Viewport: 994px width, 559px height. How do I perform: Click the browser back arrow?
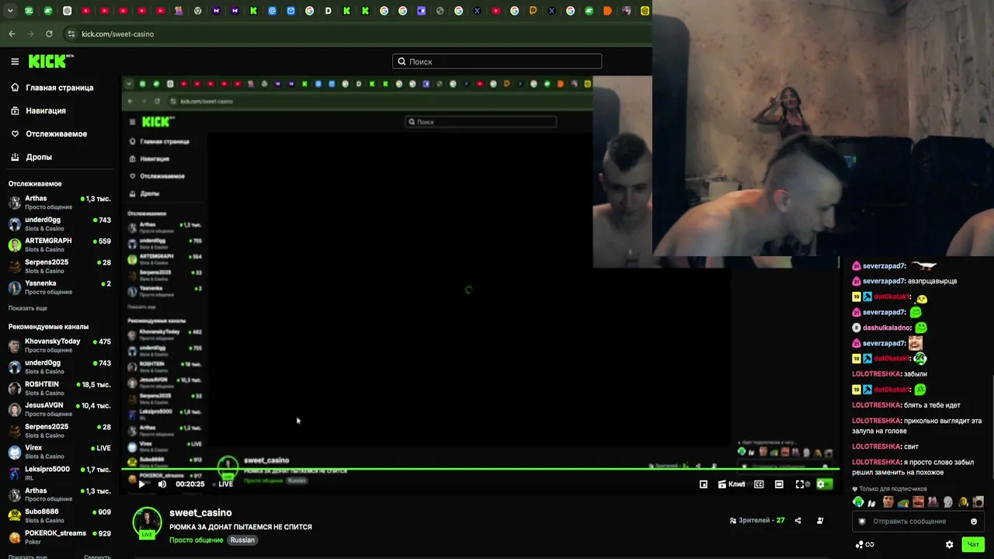(12, 34)
